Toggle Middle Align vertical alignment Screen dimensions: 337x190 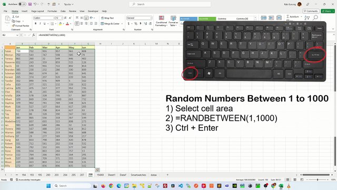click(x=82, y=18)
